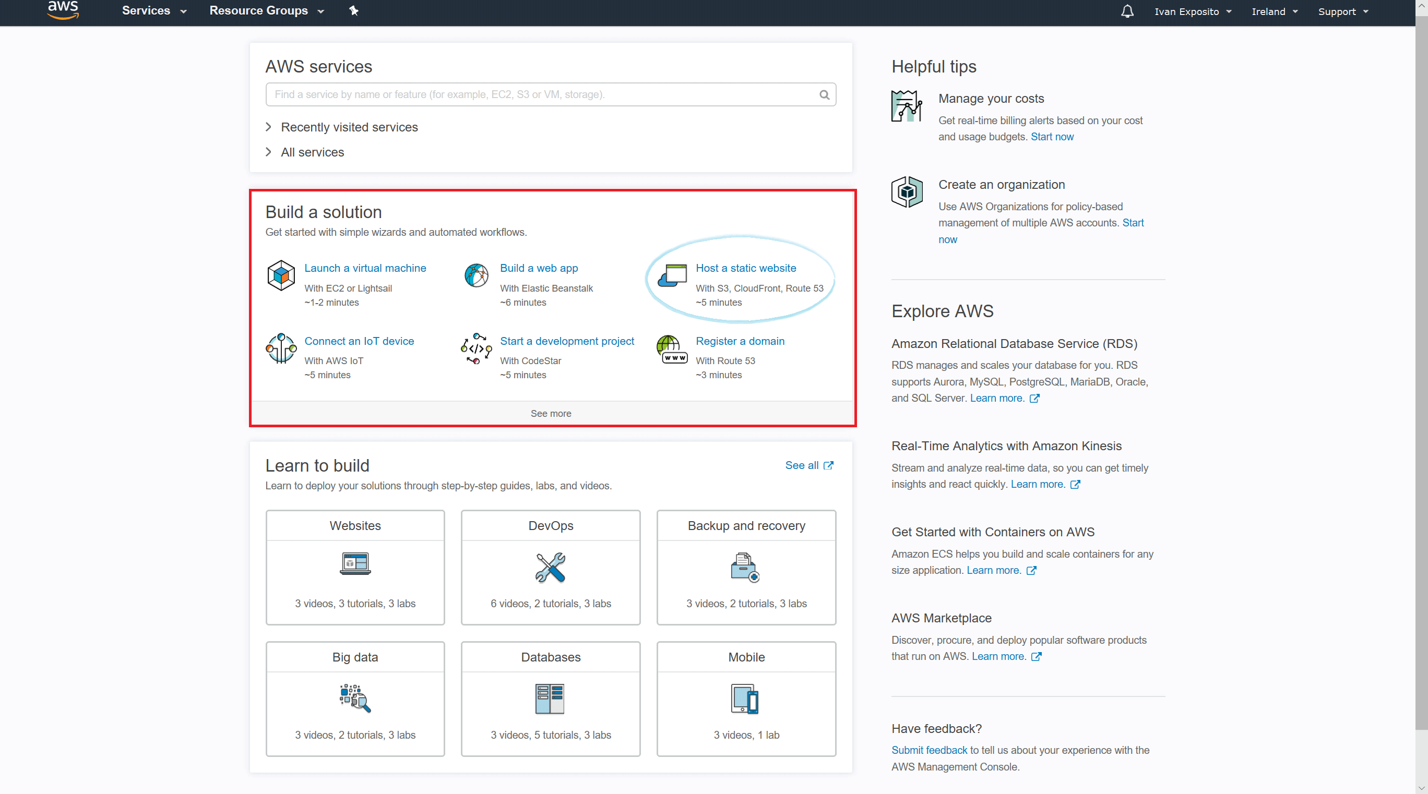1428x794 pixels.
Task: Click '3 videos, 5 tutorials, 3 labs' text
Action: coord(551,735)
